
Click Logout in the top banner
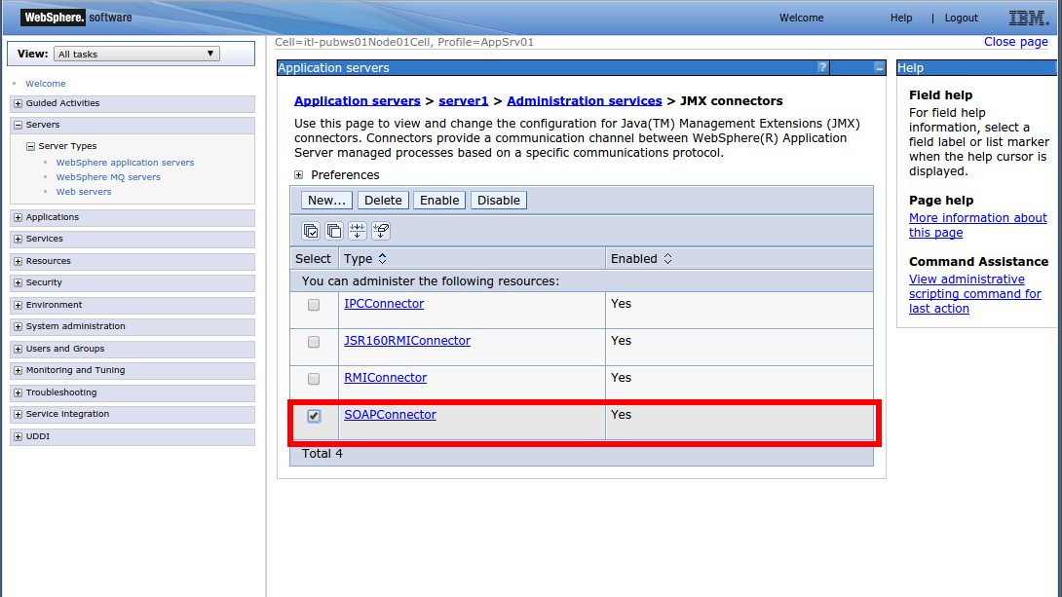click(961, 18)
